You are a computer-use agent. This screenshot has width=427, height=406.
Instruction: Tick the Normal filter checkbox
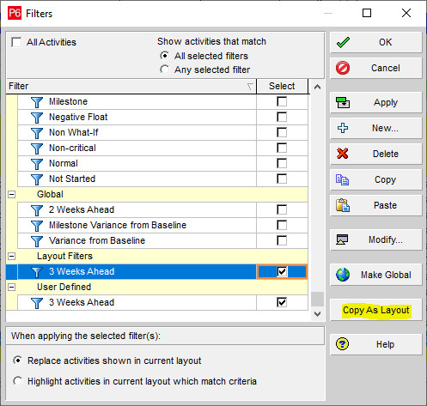coord(282,163)
